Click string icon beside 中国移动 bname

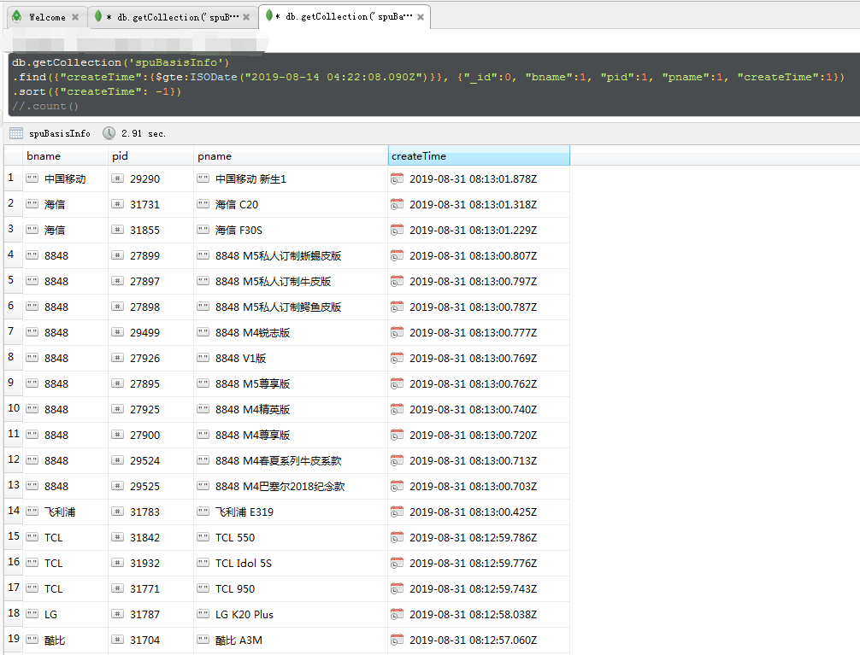point(32,178)
